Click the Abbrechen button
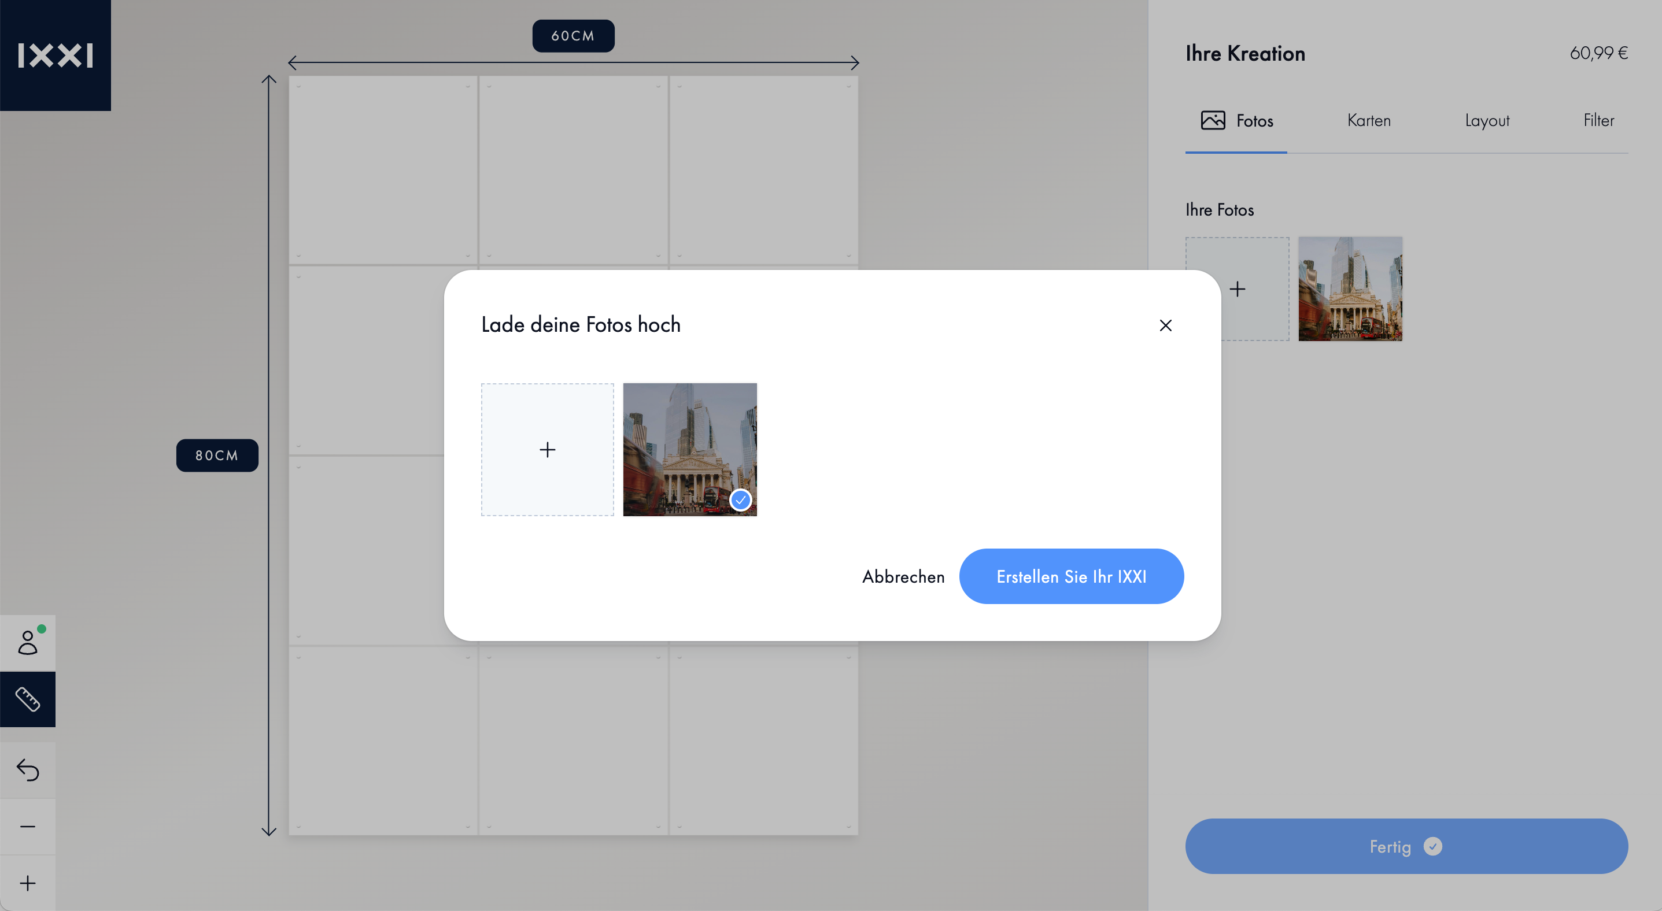 point(903,576)
